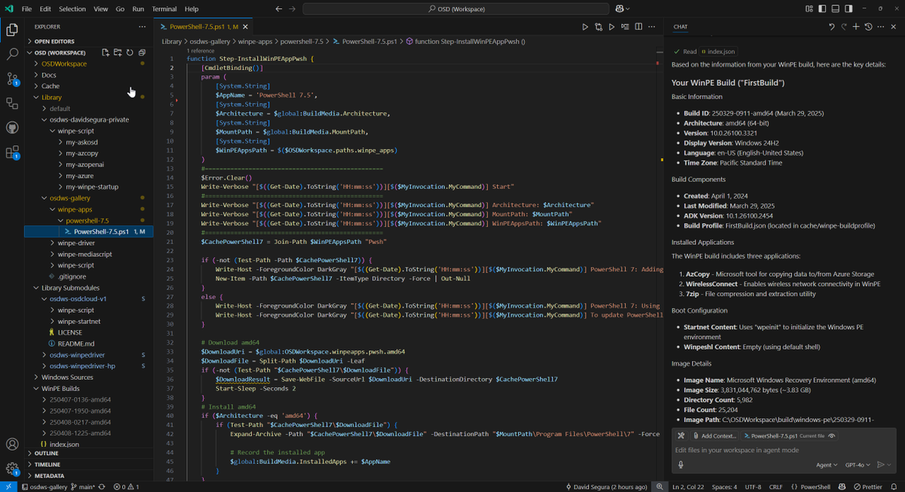Image resolution: width=905 pixels, height=492 pixels.
Task: Toggle bottom panel visibility
Action: pyautogui.click(x=835, y=9)
